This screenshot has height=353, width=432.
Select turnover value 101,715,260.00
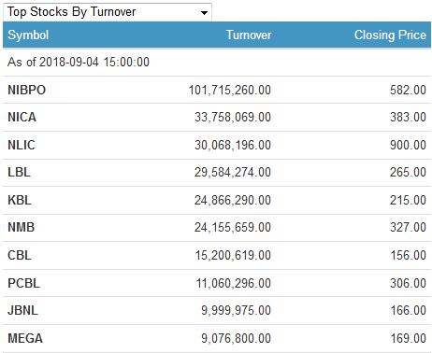click(230, 90)
